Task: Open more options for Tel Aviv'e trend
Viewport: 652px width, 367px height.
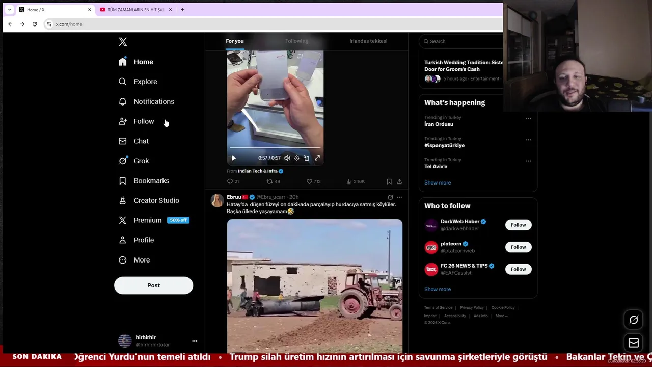Action: [528, 161]
